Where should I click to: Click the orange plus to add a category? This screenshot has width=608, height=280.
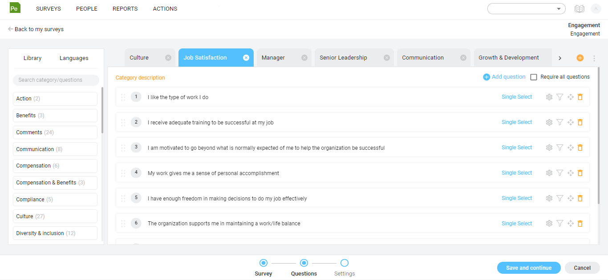click(x=580, y=57)
